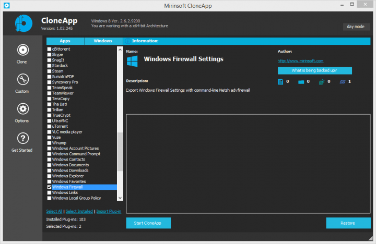Click the files count icon

[x=280, y=82]
